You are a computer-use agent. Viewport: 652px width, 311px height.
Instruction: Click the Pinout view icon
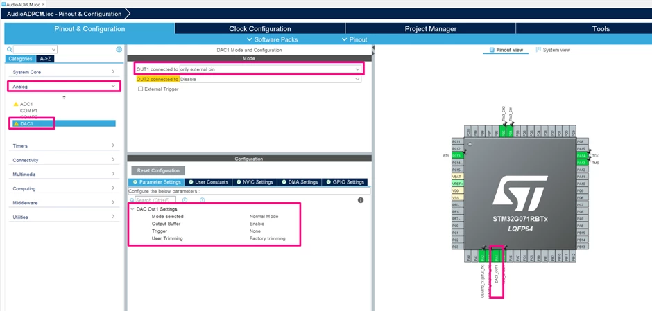click(x=492, y=50)
